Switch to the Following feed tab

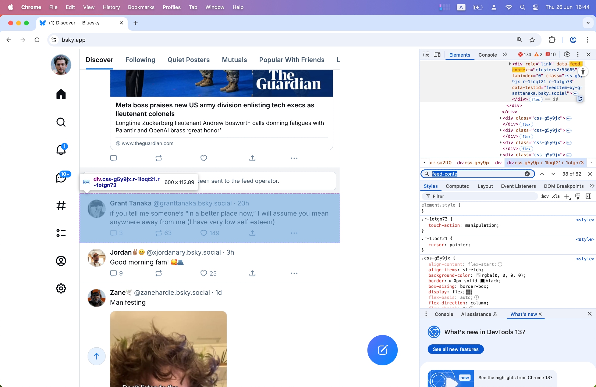point(140,60)
